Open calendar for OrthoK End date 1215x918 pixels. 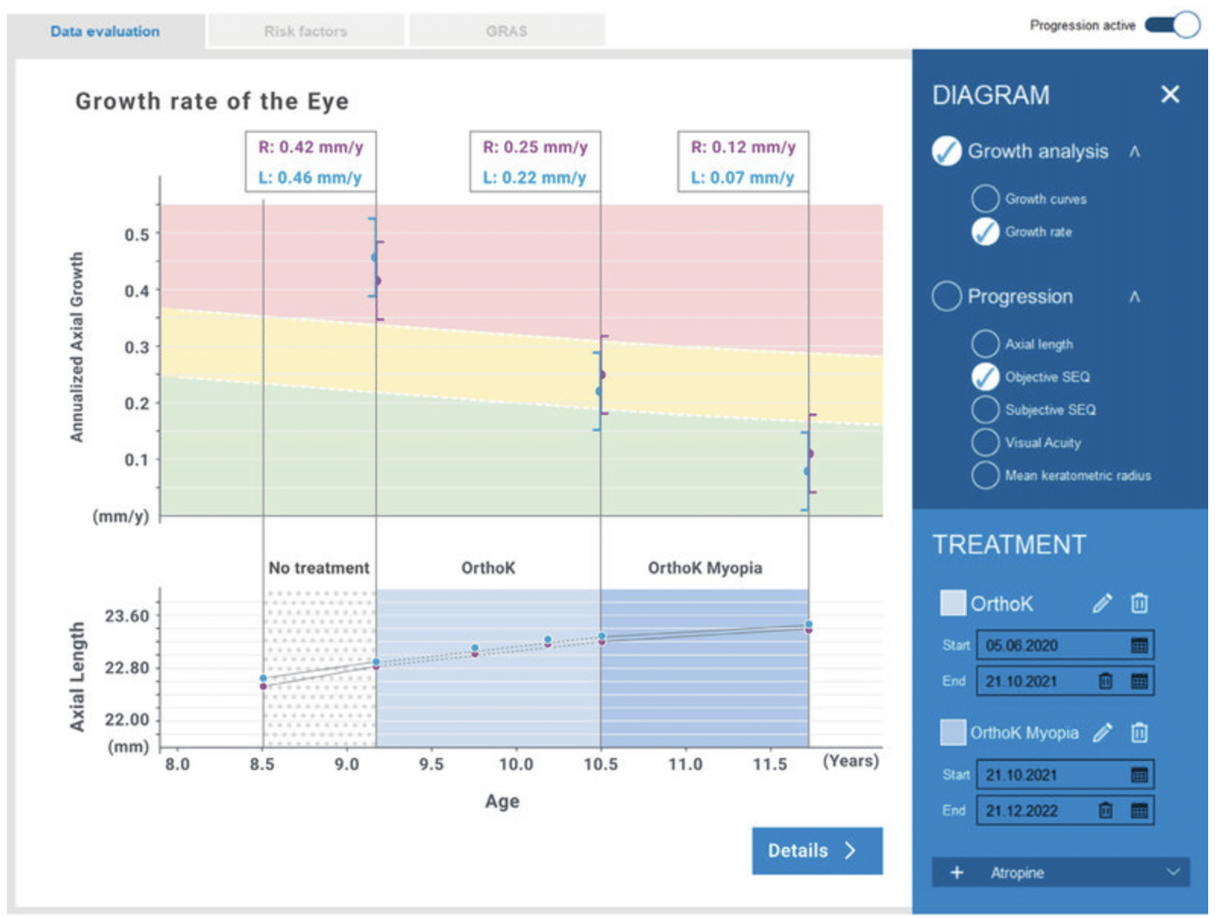pos(1139,681)
